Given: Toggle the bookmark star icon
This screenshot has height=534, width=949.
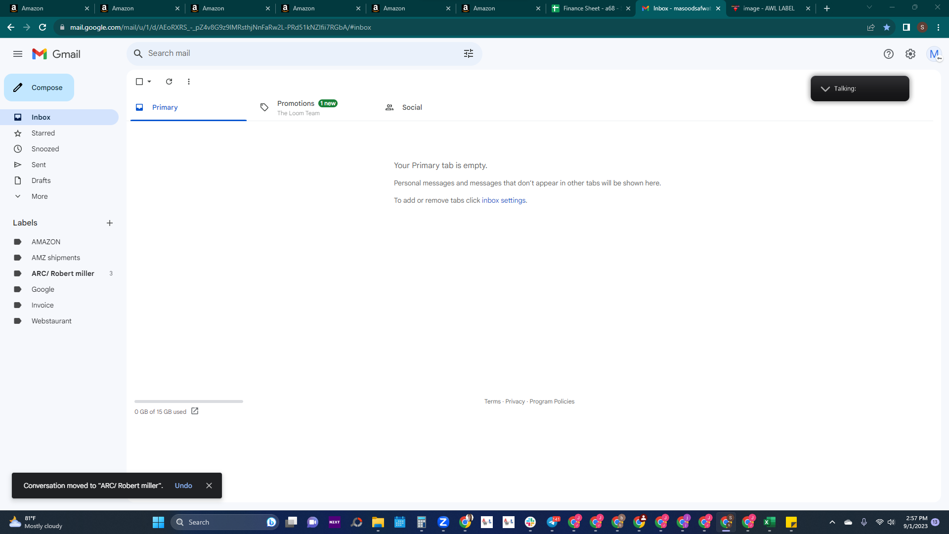Looking at the screenshot, I should coord(887,27).
